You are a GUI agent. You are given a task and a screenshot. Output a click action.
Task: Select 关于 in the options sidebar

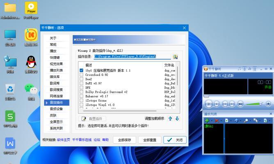(57, 38)
